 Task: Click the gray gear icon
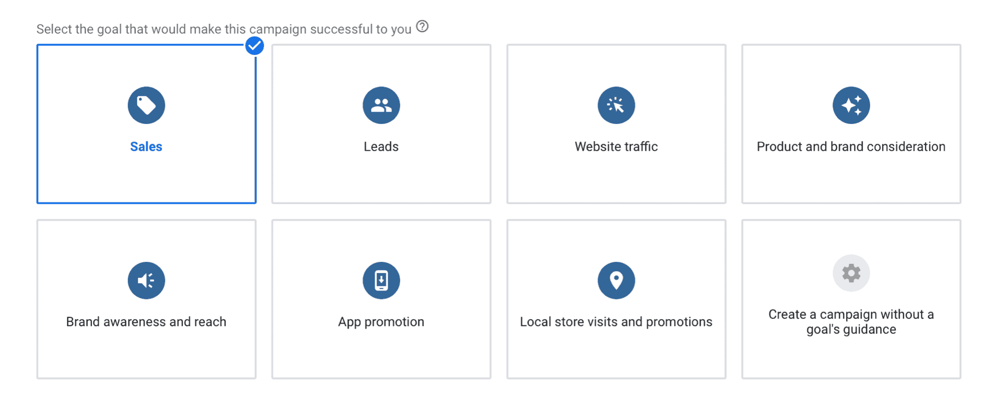pyautogui.click(x=851, y=273)
